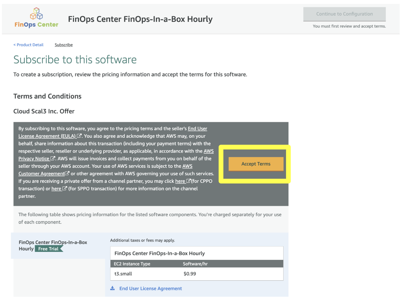Screen dimensions: 401x306
Task: Click Continue to Configuration button
Action: (x=344, y=14)
